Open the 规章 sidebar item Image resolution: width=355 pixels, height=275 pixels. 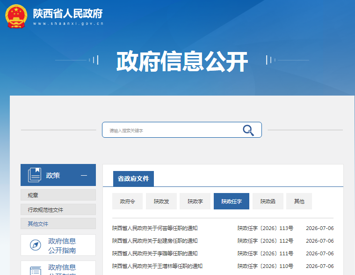58,195
